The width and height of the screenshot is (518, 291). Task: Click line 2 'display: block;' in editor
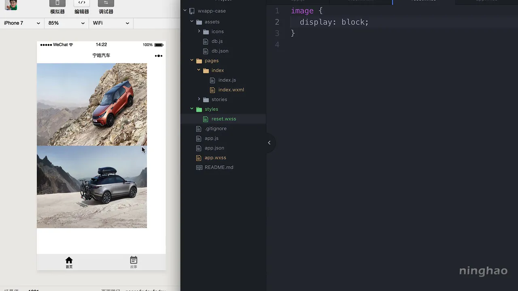(x=334, y=22)
